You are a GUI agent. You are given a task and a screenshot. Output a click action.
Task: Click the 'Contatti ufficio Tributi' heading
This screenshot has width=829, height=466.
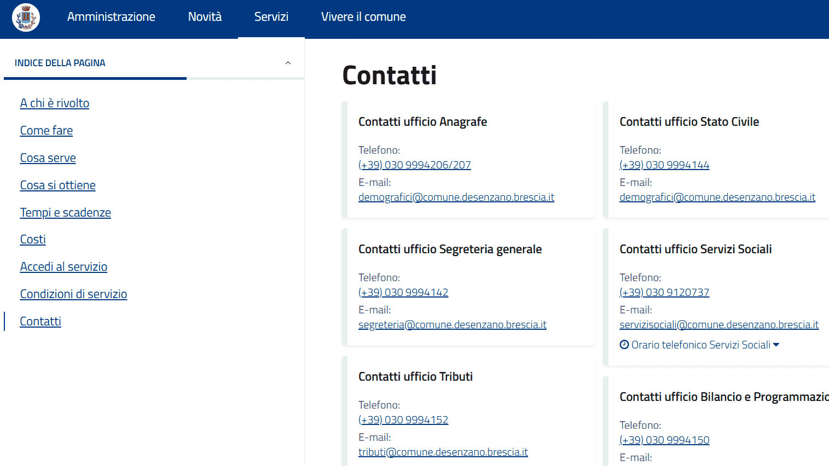(415, 377)
